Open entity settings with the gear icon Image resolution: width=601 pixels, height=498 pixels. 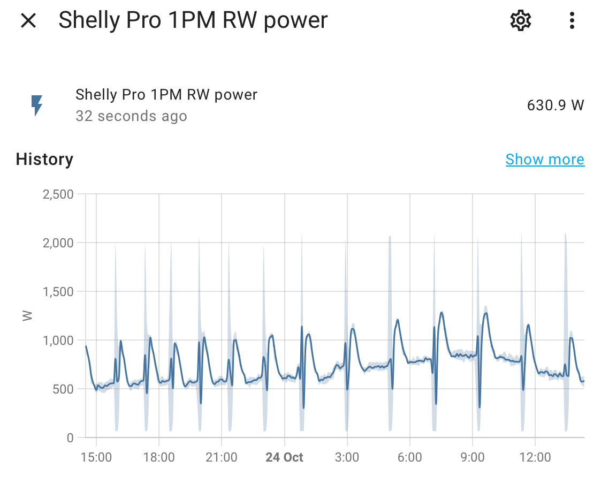(520, 21)
